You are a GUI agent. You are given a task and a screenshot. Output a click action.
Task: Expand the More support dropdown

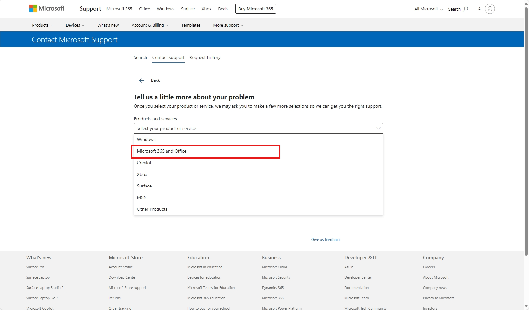click(228, 25)
